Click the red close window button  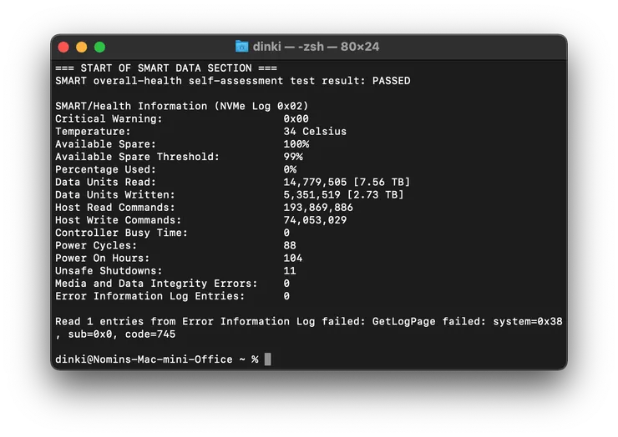point(63,48)
